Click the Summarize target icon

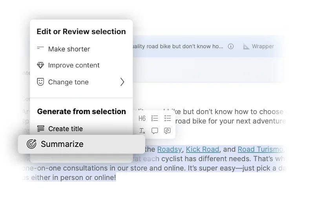click(x=31, y=144)
